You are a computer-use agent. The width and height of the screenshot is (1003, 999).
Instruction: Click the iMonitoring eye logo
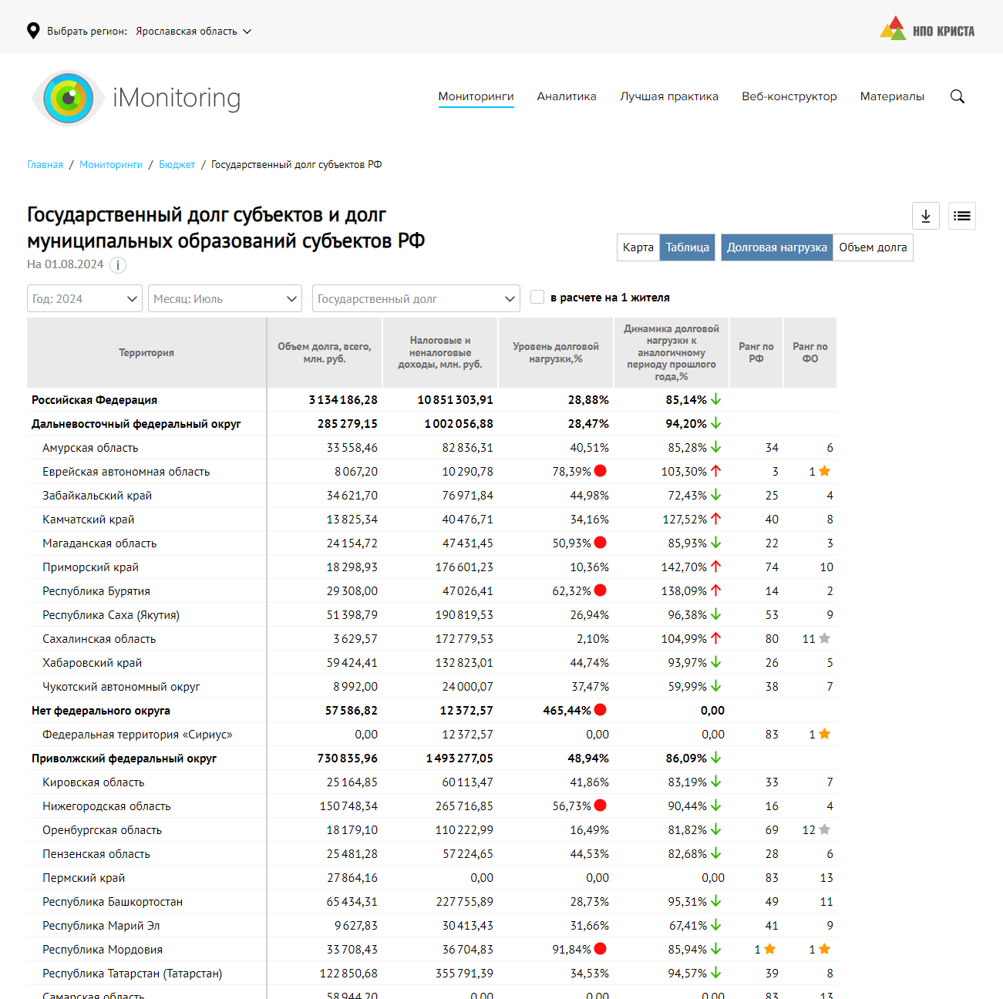(x=69, y=98)
